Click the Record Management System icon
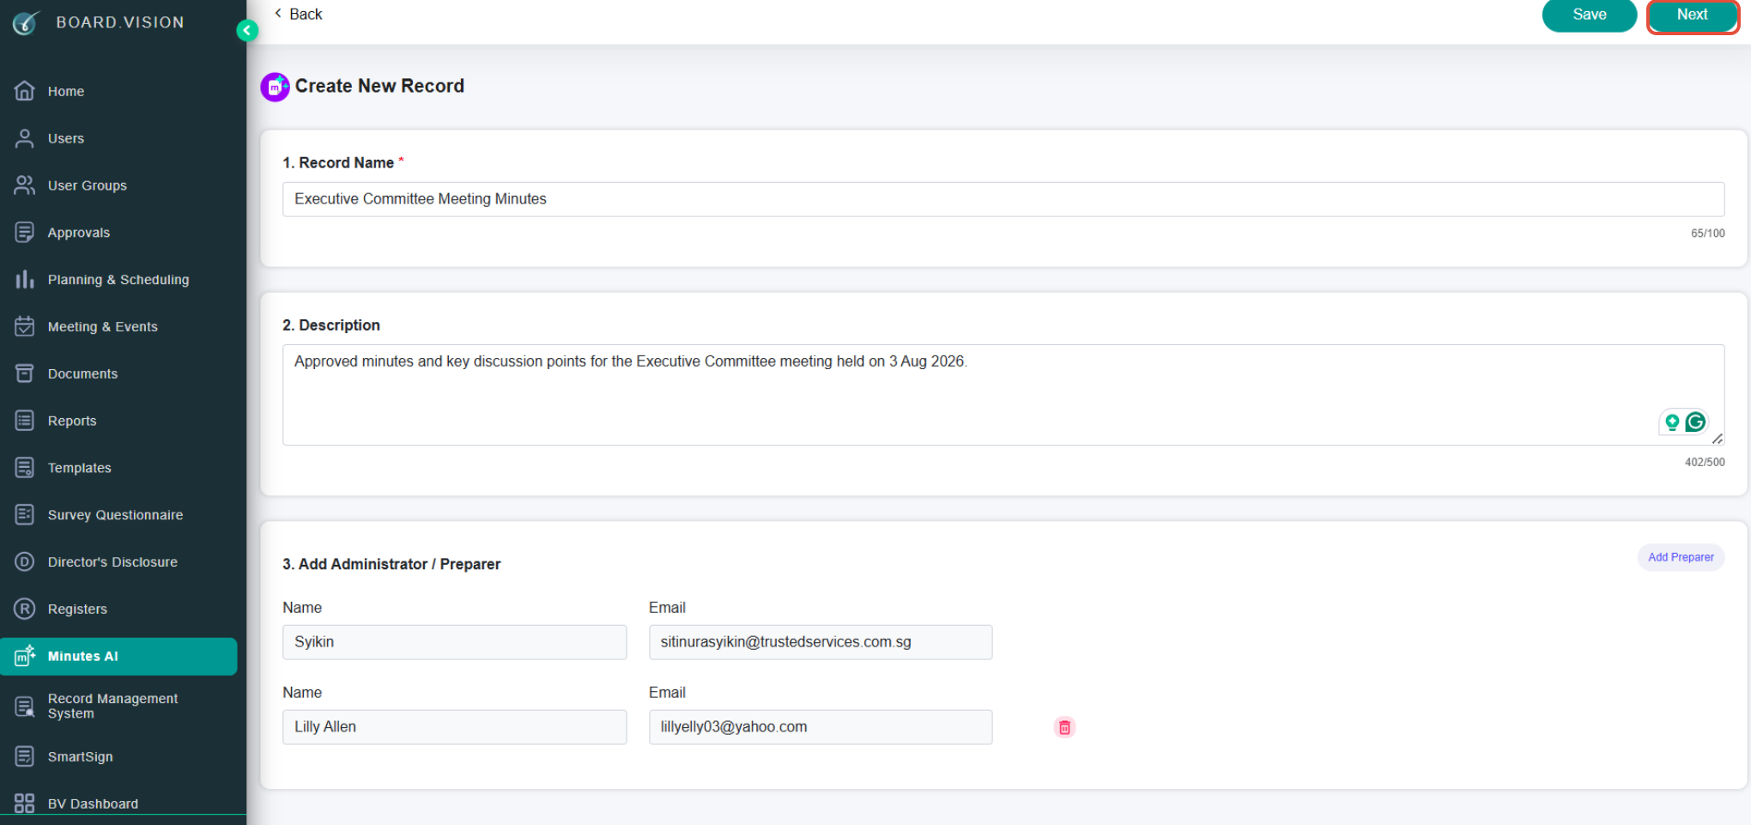 (25, 707)
